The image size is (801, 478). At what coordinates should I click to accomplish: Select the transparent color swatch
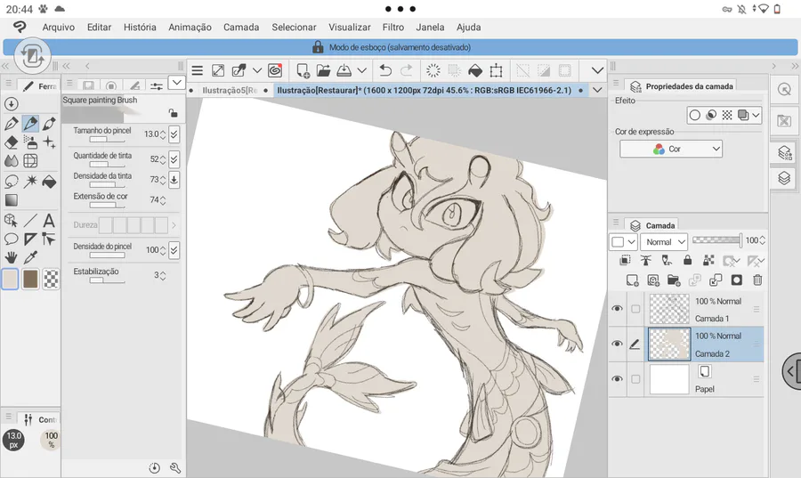coord(52,280)
